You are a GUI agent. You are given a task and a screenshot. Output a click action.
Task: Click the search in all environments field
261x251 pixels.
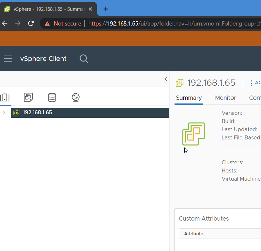coord(124,59)
